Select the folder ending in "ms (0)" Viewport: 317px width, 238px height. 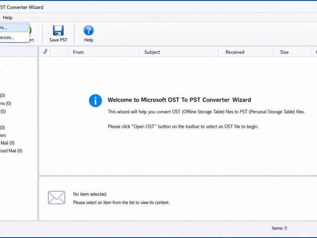[6, 104]
